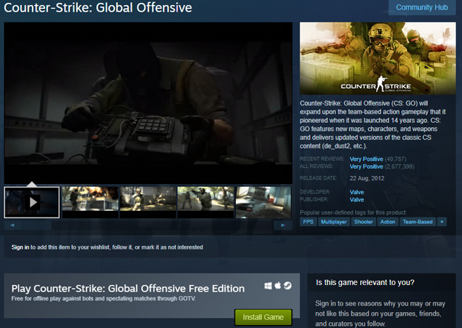Click the page title Counter-Strike: Global Offensive
The height and width of the screenshot is (328, 462).
[x=97, y=8]
